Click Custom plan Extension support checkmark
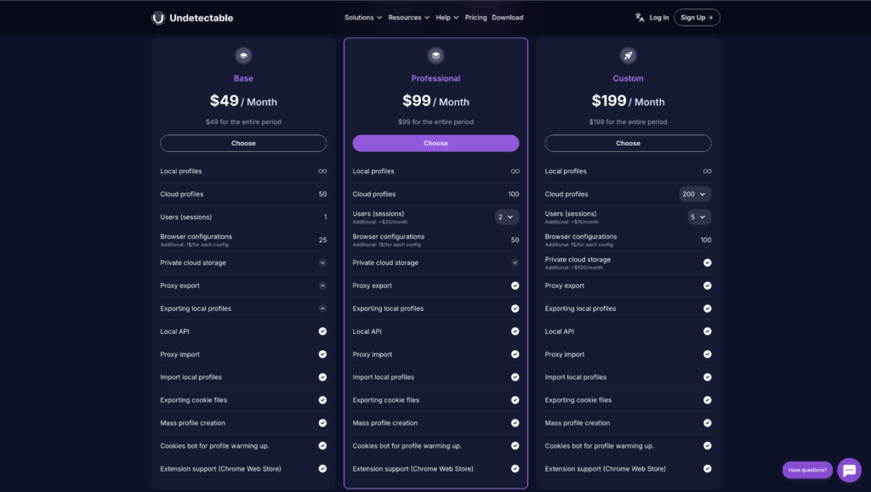Screen dimensions: 871x492 [707, 468]
